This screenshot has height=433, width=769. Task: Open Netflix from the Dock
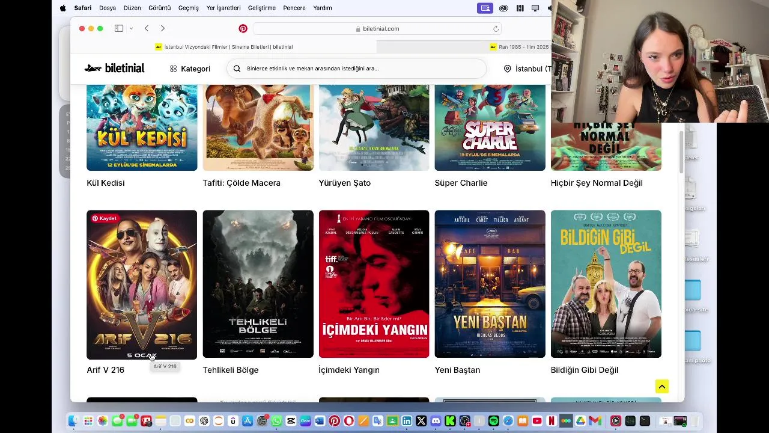coord(552,421)
